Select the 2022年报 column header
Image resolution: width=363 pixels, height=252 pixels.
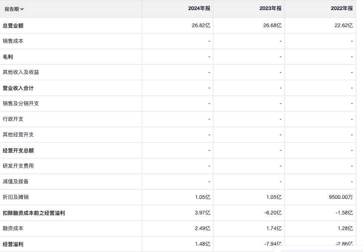click(x=342, y=8)
